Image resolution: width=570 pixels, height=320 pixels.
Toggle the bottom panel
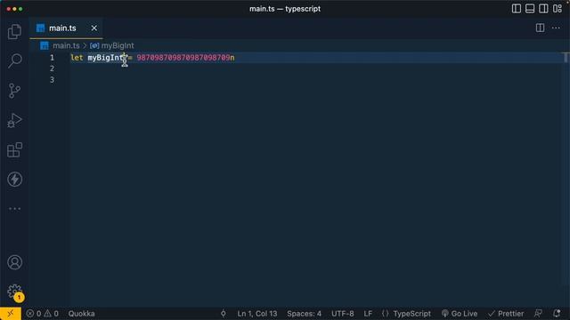click(530, 9)
